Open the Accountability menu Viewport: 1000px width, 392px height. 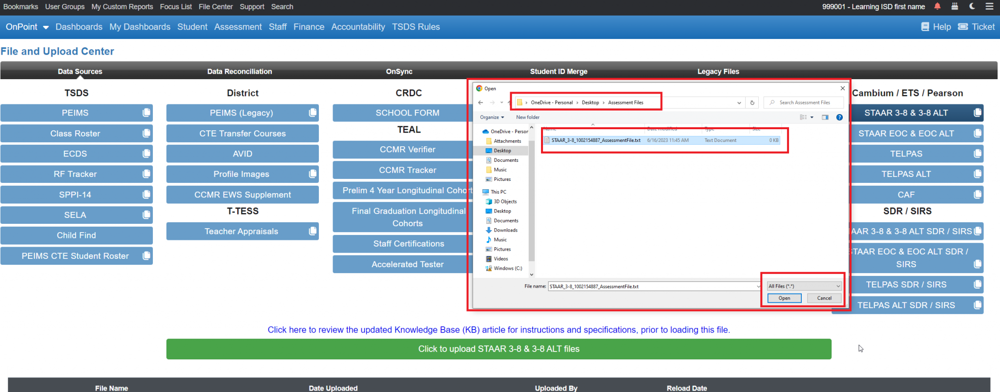pyautogui.click(x=358, y=27)
